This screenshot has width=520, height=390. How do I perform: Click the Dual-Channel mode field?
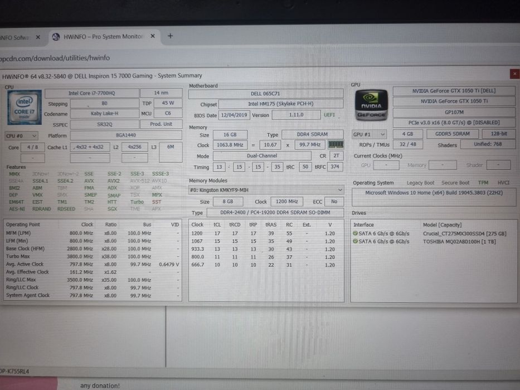tap(262, 156)
